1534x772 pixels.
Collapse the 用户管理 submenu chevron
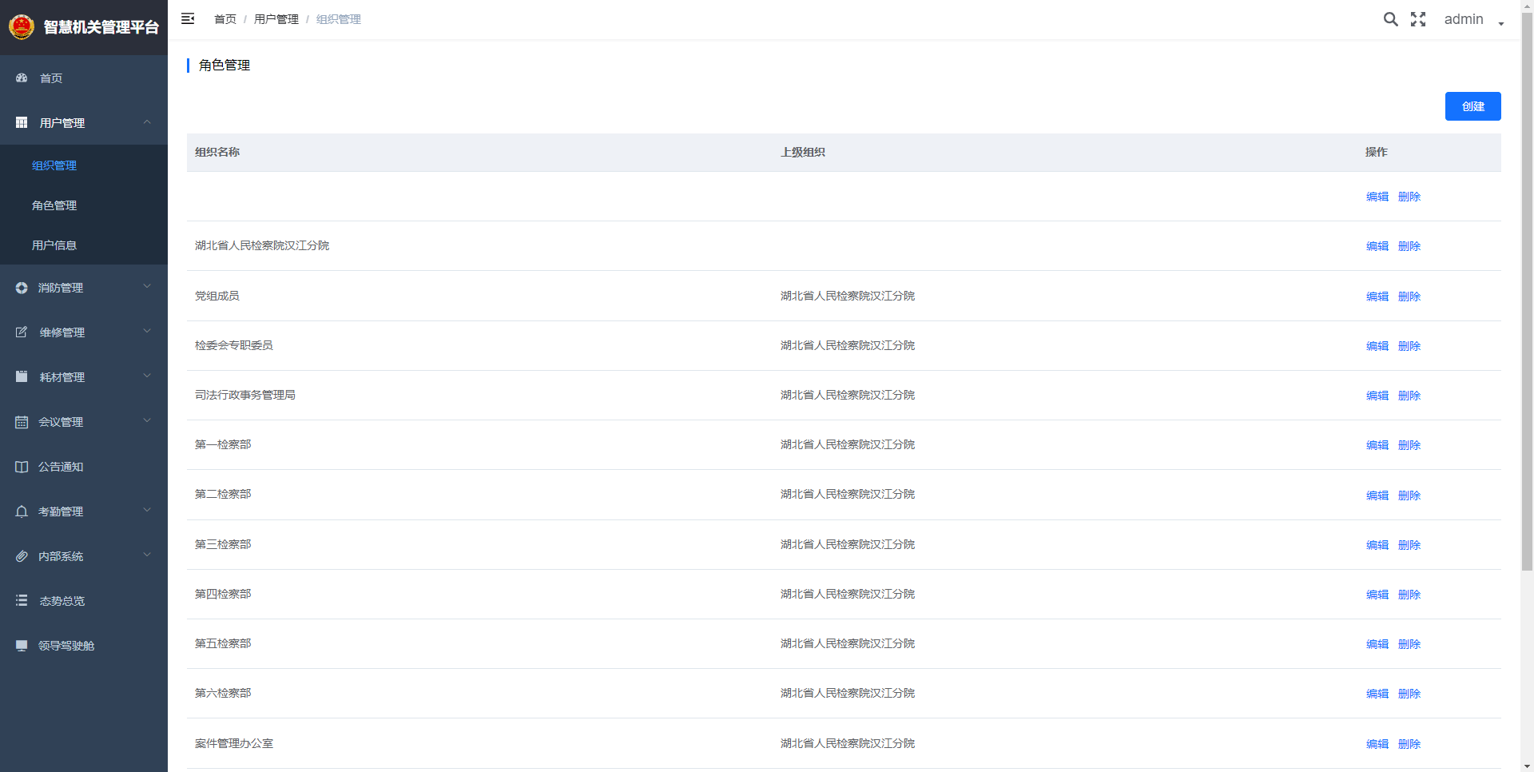point(147,122)
